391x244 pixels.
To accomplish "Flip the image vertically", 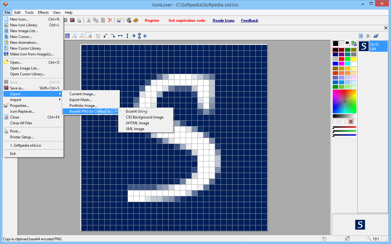I will tap(128, 36).
